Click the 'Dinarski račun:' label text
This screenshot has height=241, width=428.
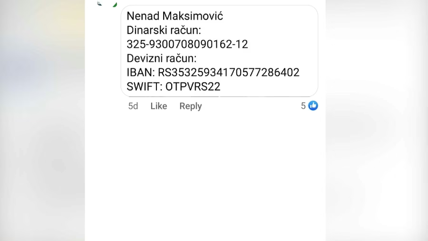click(x=164, y=30)
